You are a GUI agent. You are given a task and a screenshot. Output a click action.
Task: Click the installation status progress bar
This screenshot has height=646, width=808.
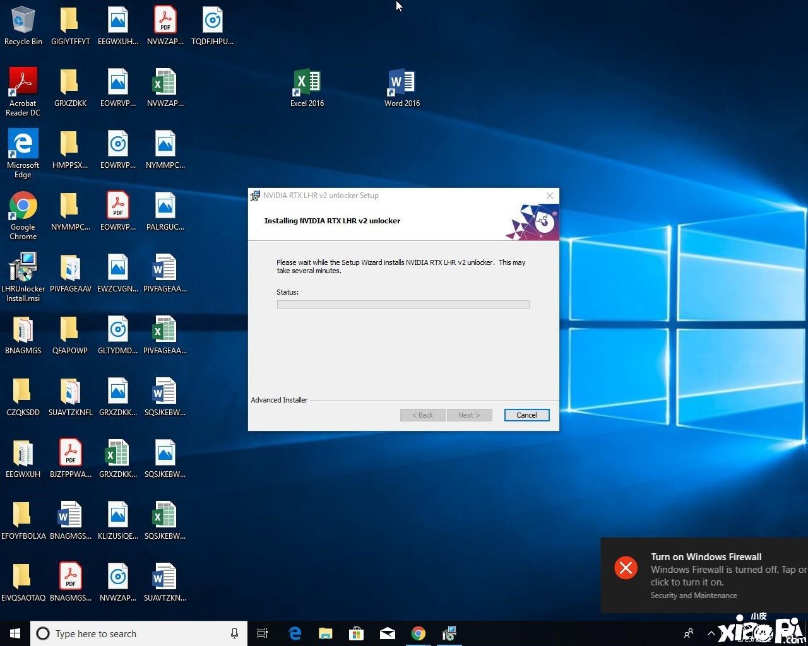[403, 304]
